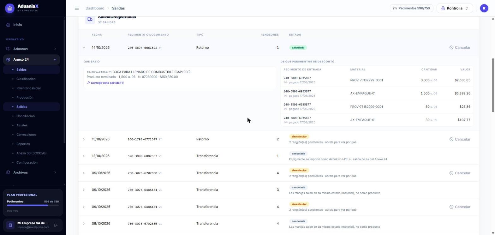
Task: Click the gauge icon in Pedimentos 596/750
Action: pos(395,8)
